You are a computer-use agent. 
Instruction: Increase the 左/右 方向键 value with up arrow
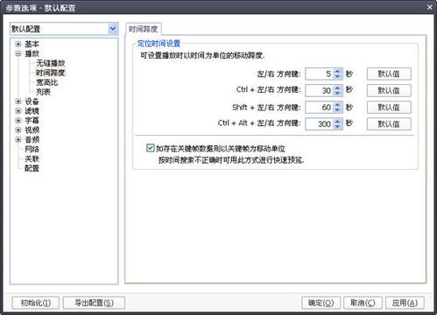[x=338, y=71]
